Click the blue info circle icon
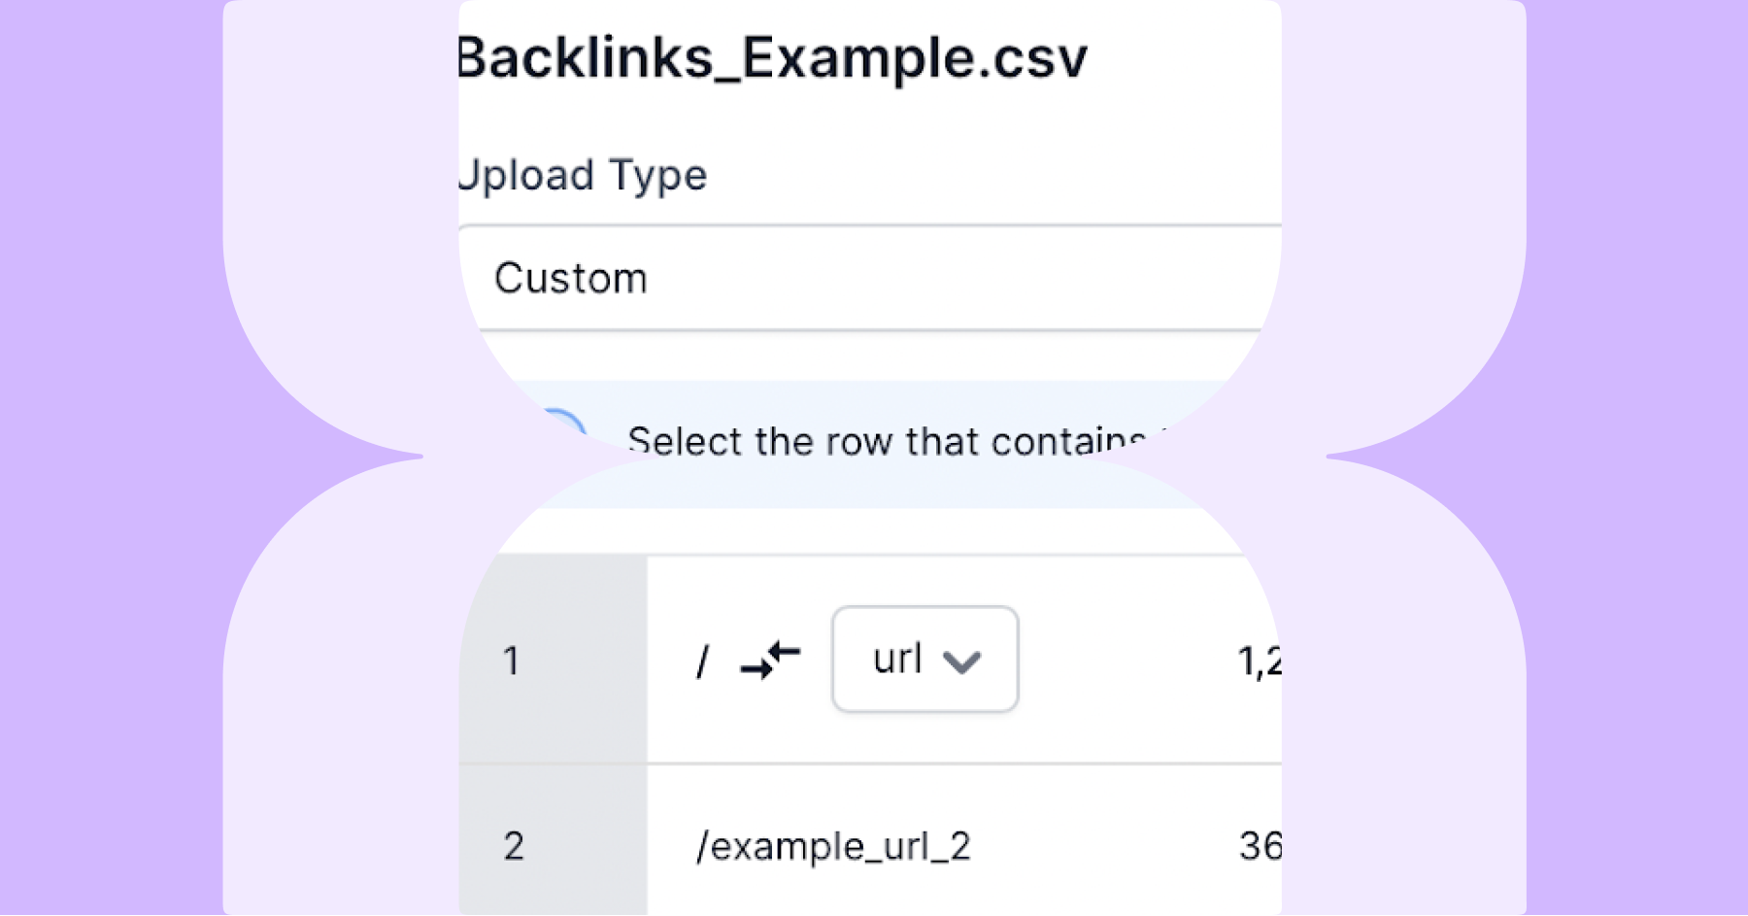This screenshot has width=1748, height=916. point(563,427)
